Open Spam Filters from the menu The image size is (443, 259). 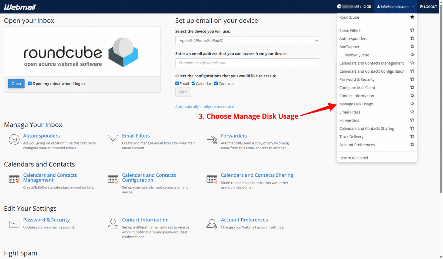click(350, 31)
